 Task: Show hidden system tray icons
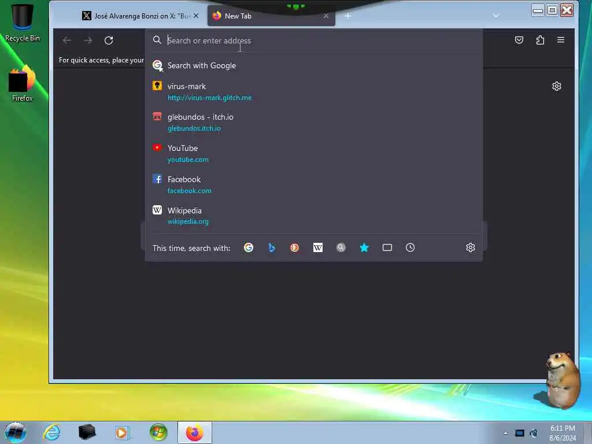(x=505, y=433)
